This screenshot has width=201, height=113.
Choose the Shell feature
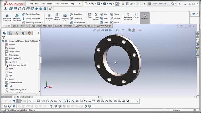[x=104, y=22]
